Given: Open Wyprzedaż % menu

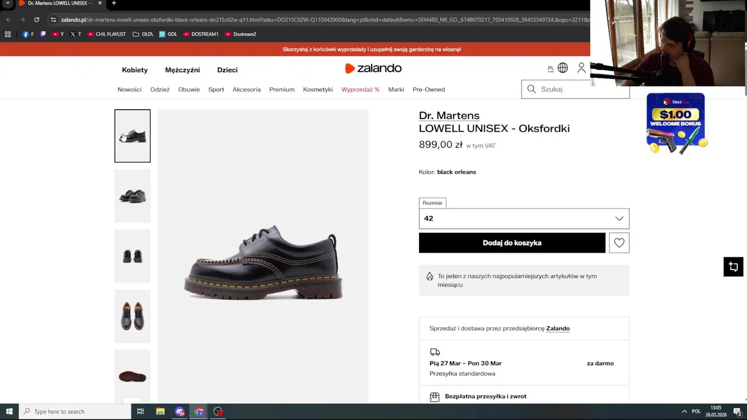Looking at the screenshot, I should pyautogui.click(x=361, y=89).
